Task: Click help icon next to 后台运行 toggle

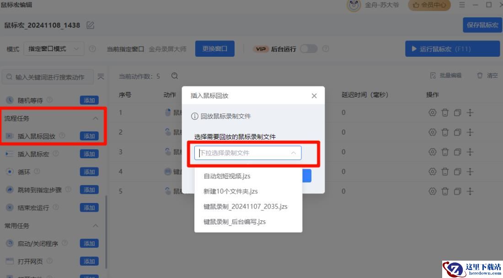Action: coord(326,49)
